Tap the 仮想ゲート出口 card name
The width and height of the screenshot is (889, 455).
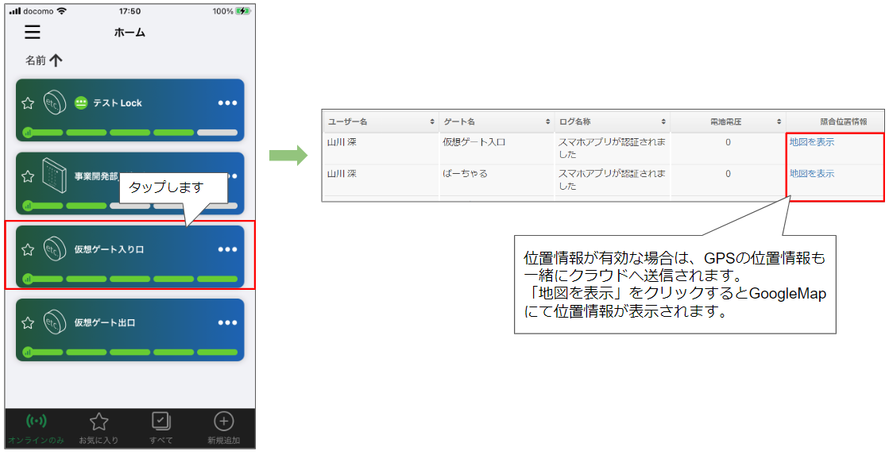coord(105,322)
